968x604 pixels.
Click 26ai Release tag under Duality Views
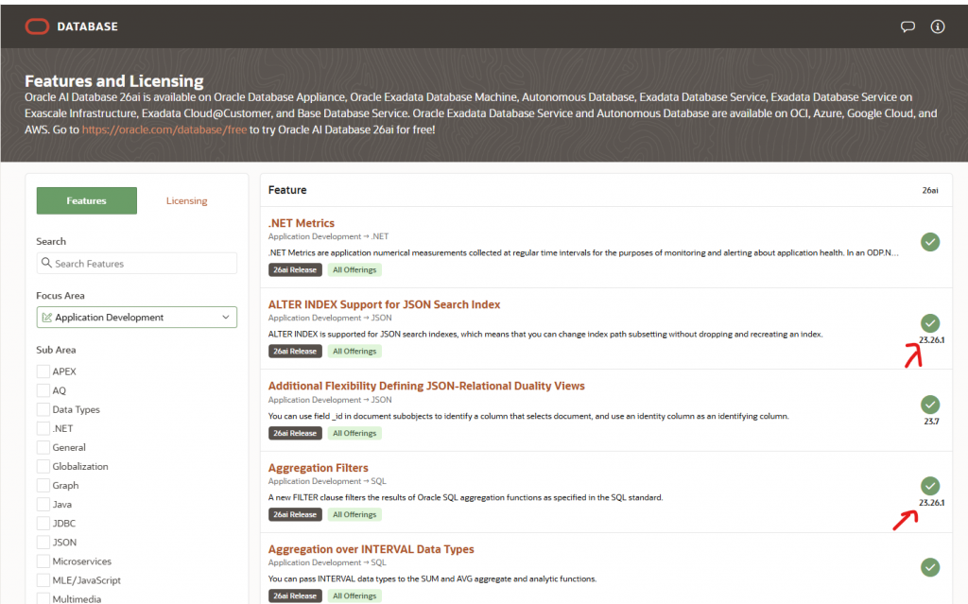[x=295, y=433]
